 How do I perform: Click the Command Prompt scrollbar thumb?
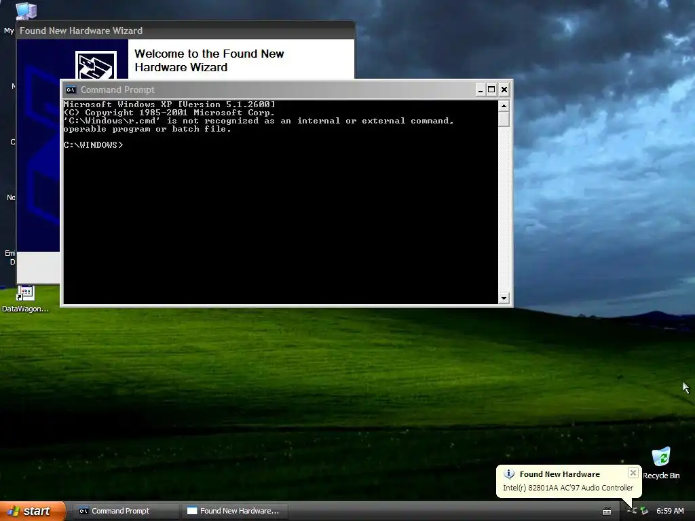tap(504, 119)
